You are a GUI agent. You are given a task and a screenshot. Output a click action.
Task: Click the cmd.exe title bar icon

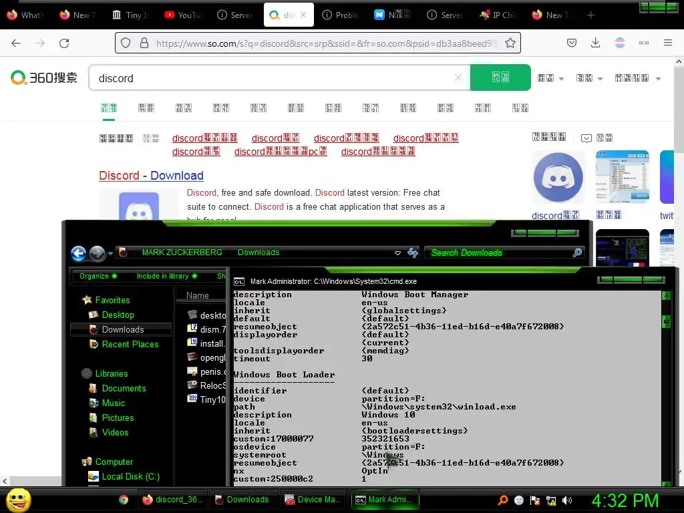click(x=239, y=282)
